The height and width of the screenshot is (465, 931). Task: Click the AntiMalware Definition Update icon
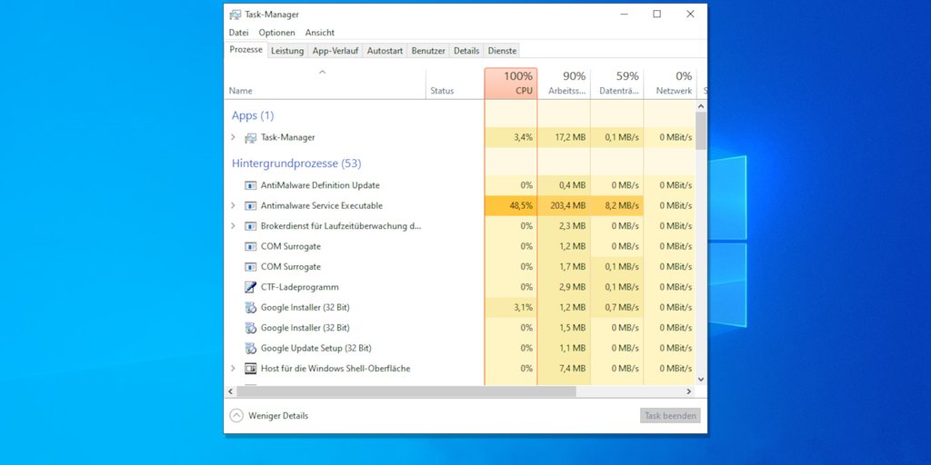251,185
